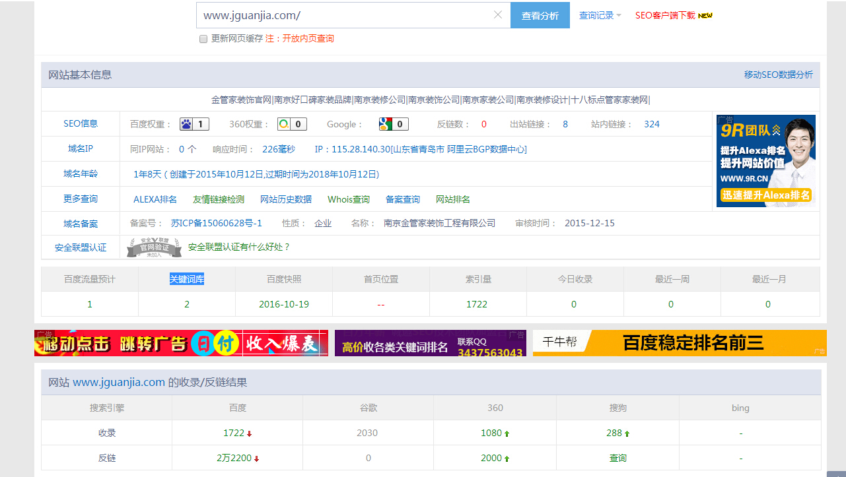Open the 友情链接检测 link
The image size is (846, 477).
[x=219, y=199]
